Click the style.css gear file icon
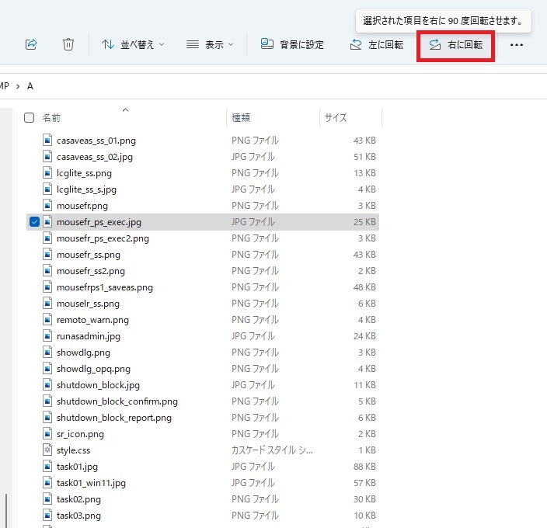Image resolution: width=547 pixels, height=528 pixels. 47,450
